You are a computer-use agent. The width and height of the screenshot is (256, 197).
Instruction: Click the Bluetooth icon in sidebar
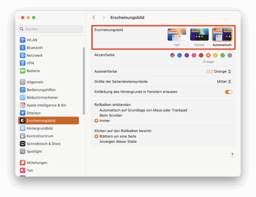[22, 48]
